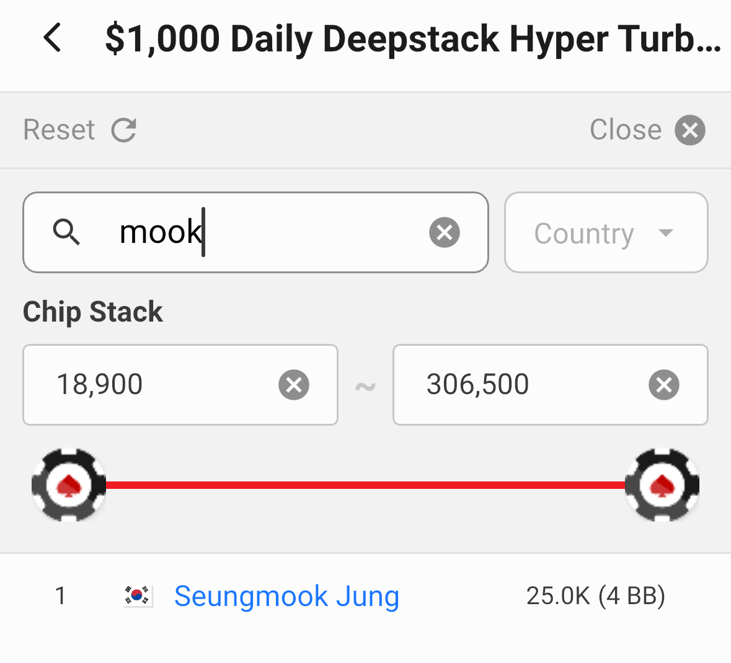Clear the 18,900 minimum chip value
Screen dimensions: 731x663
point(294,385)
